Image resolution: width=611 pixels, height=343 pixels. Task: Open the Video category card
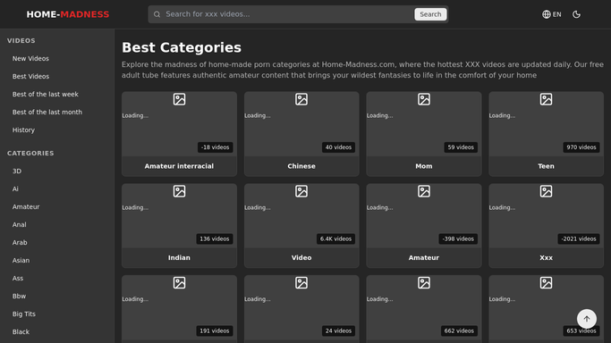[x=301, y=226]
